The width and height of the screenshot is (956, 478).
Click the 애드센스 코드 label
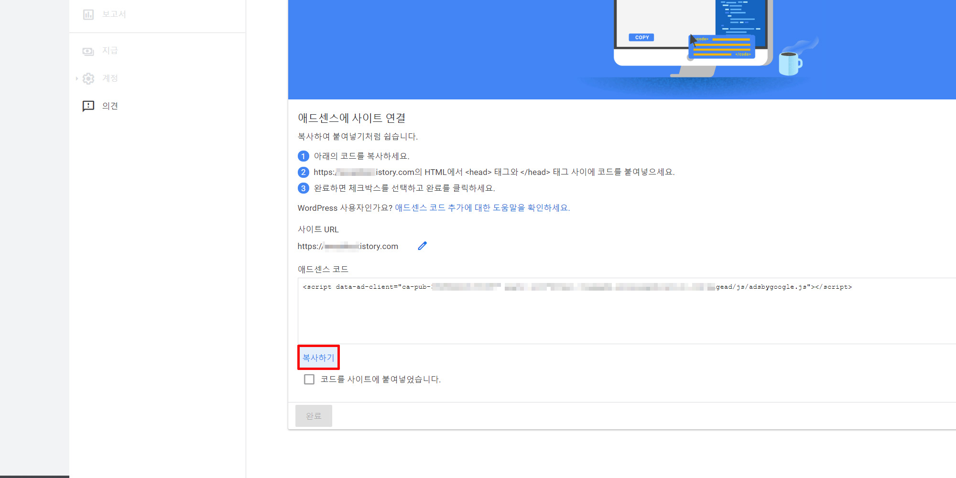click(323, 269)
